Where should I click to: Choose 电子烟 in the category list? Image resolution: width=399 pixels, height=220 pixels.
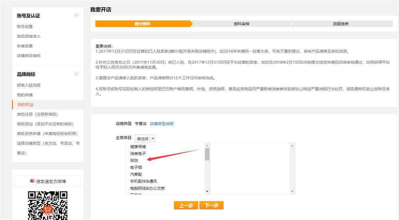(136, 167)
